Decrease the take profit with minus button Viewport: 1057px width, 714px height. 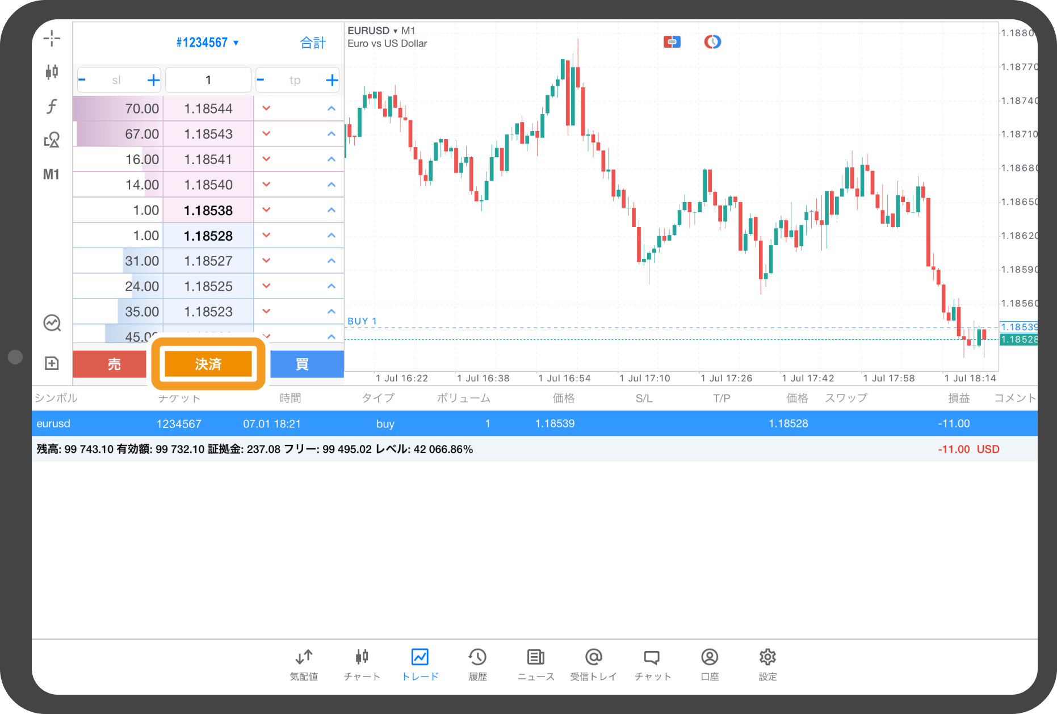pyautogui.click(x=261, y=80)
